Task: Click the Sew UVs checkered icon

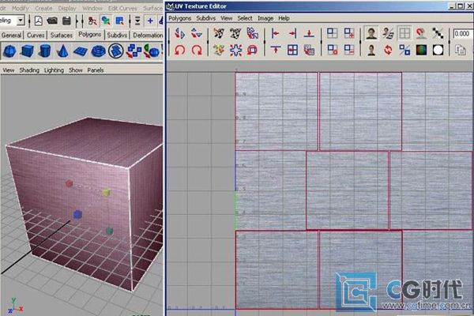Action: tap(235, 33)
